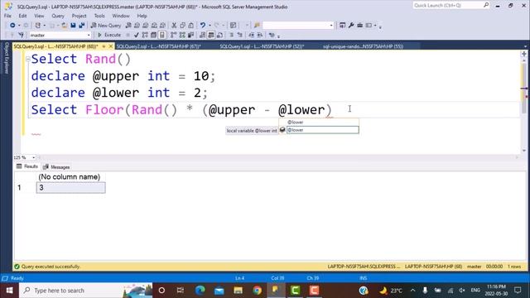Open the Windows Start menu
The image size is (530, 298).
tap(9, 291)
